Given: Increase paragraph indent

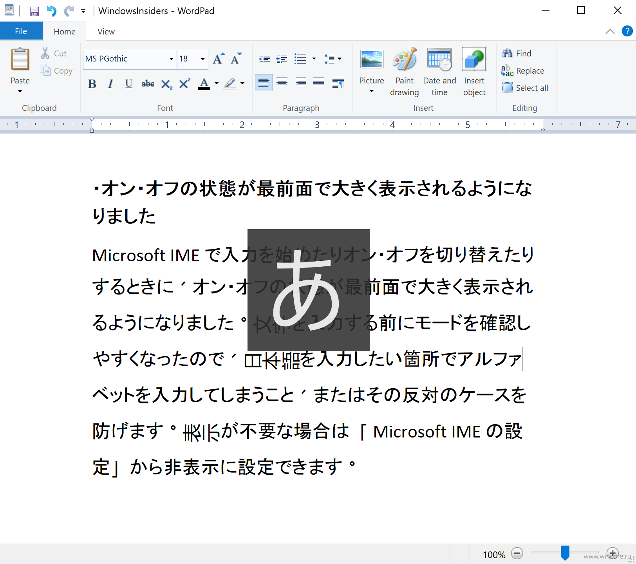Looking at the screenshot, I should (x=282, y=59).
